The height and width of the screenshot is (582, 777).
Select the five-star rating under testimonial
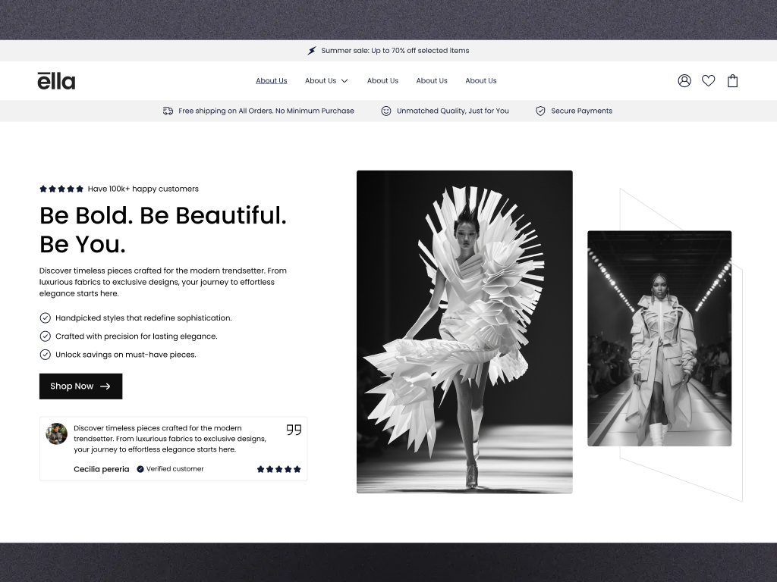pos(278,468)
